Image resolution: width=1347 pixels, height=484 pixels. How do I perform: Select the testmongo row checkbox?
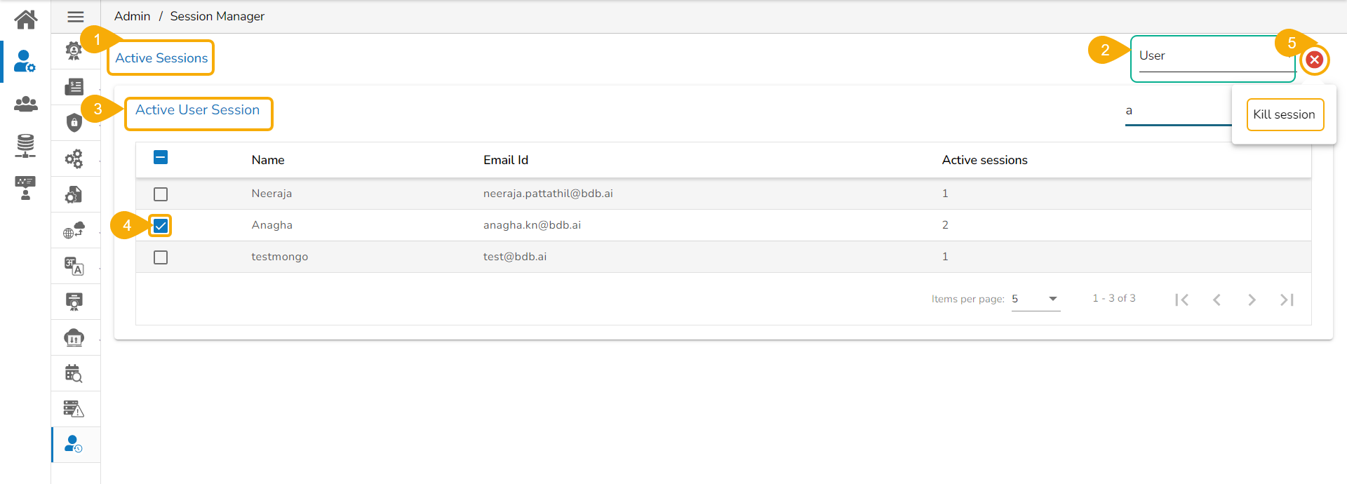161,257
